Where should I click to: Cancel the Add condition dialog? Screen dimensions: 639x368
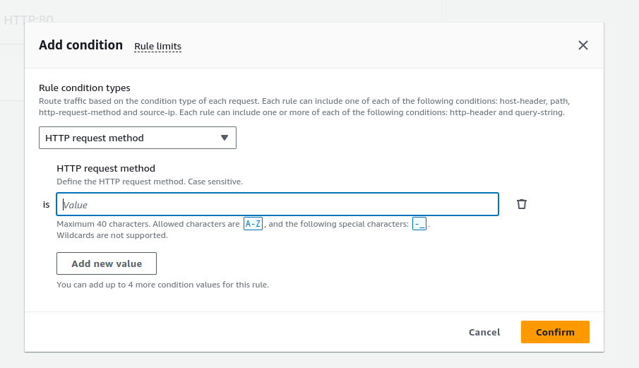coord(484,332)
